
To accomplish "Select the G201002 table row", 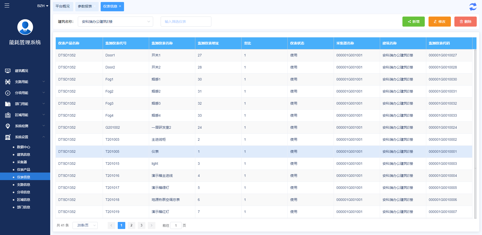I will click(264, 127).
